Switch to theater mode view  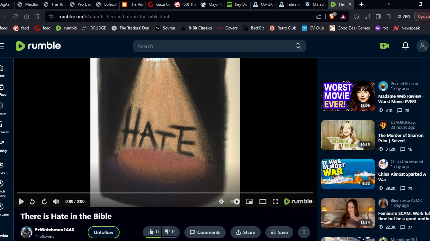click(263, 202)
